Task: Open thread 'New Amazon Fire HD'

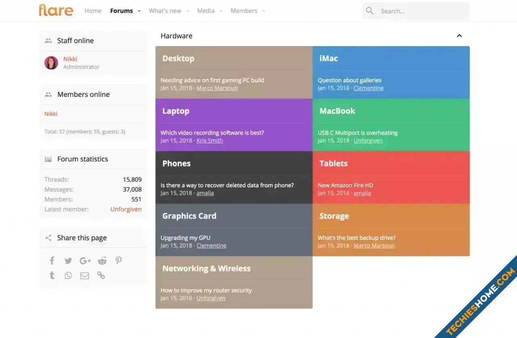Action: click(345, 185)
